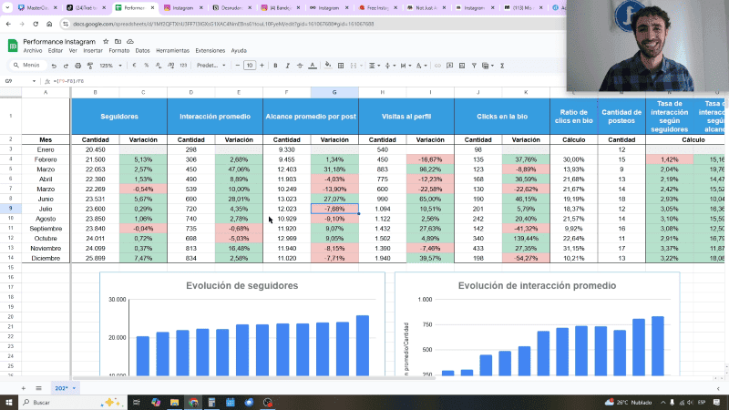Image resolution: width=729 pixels, height=410 pixels.
Task: Toggle bold formatting
Action: [x=275, y=66]
